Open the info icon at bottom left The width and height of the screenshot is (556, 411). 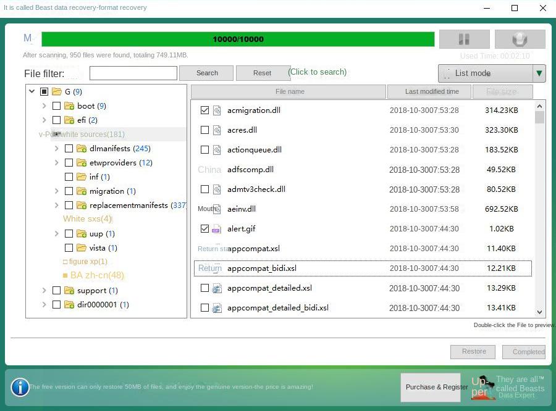click(x=20, y=388)
